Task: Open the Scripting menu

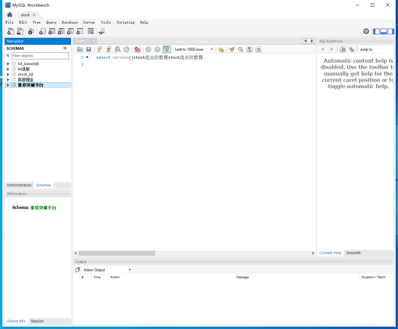Action: tap(125, 22)
